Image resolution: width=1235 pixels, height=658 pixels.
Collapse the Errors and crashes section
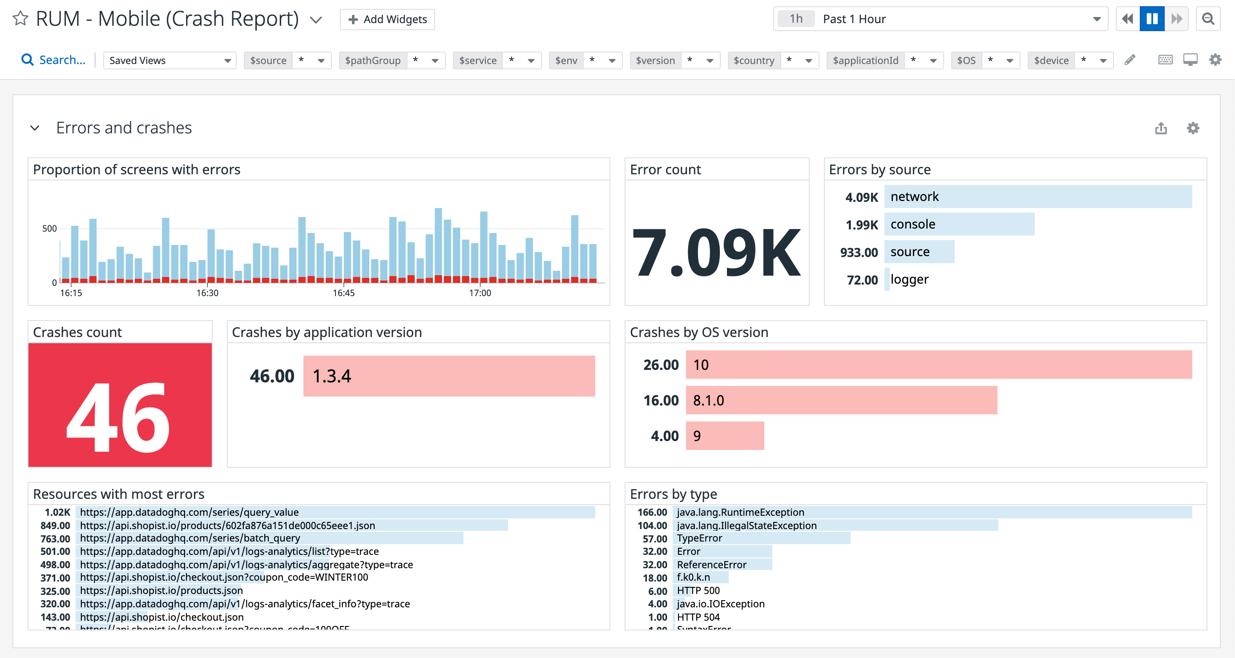(x=34, y=128)
